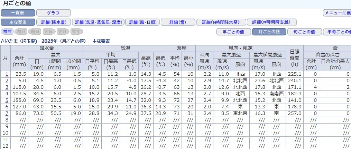Switch to the グラフ view
Viewport: 351px width, 149px height.
(53, 13)
